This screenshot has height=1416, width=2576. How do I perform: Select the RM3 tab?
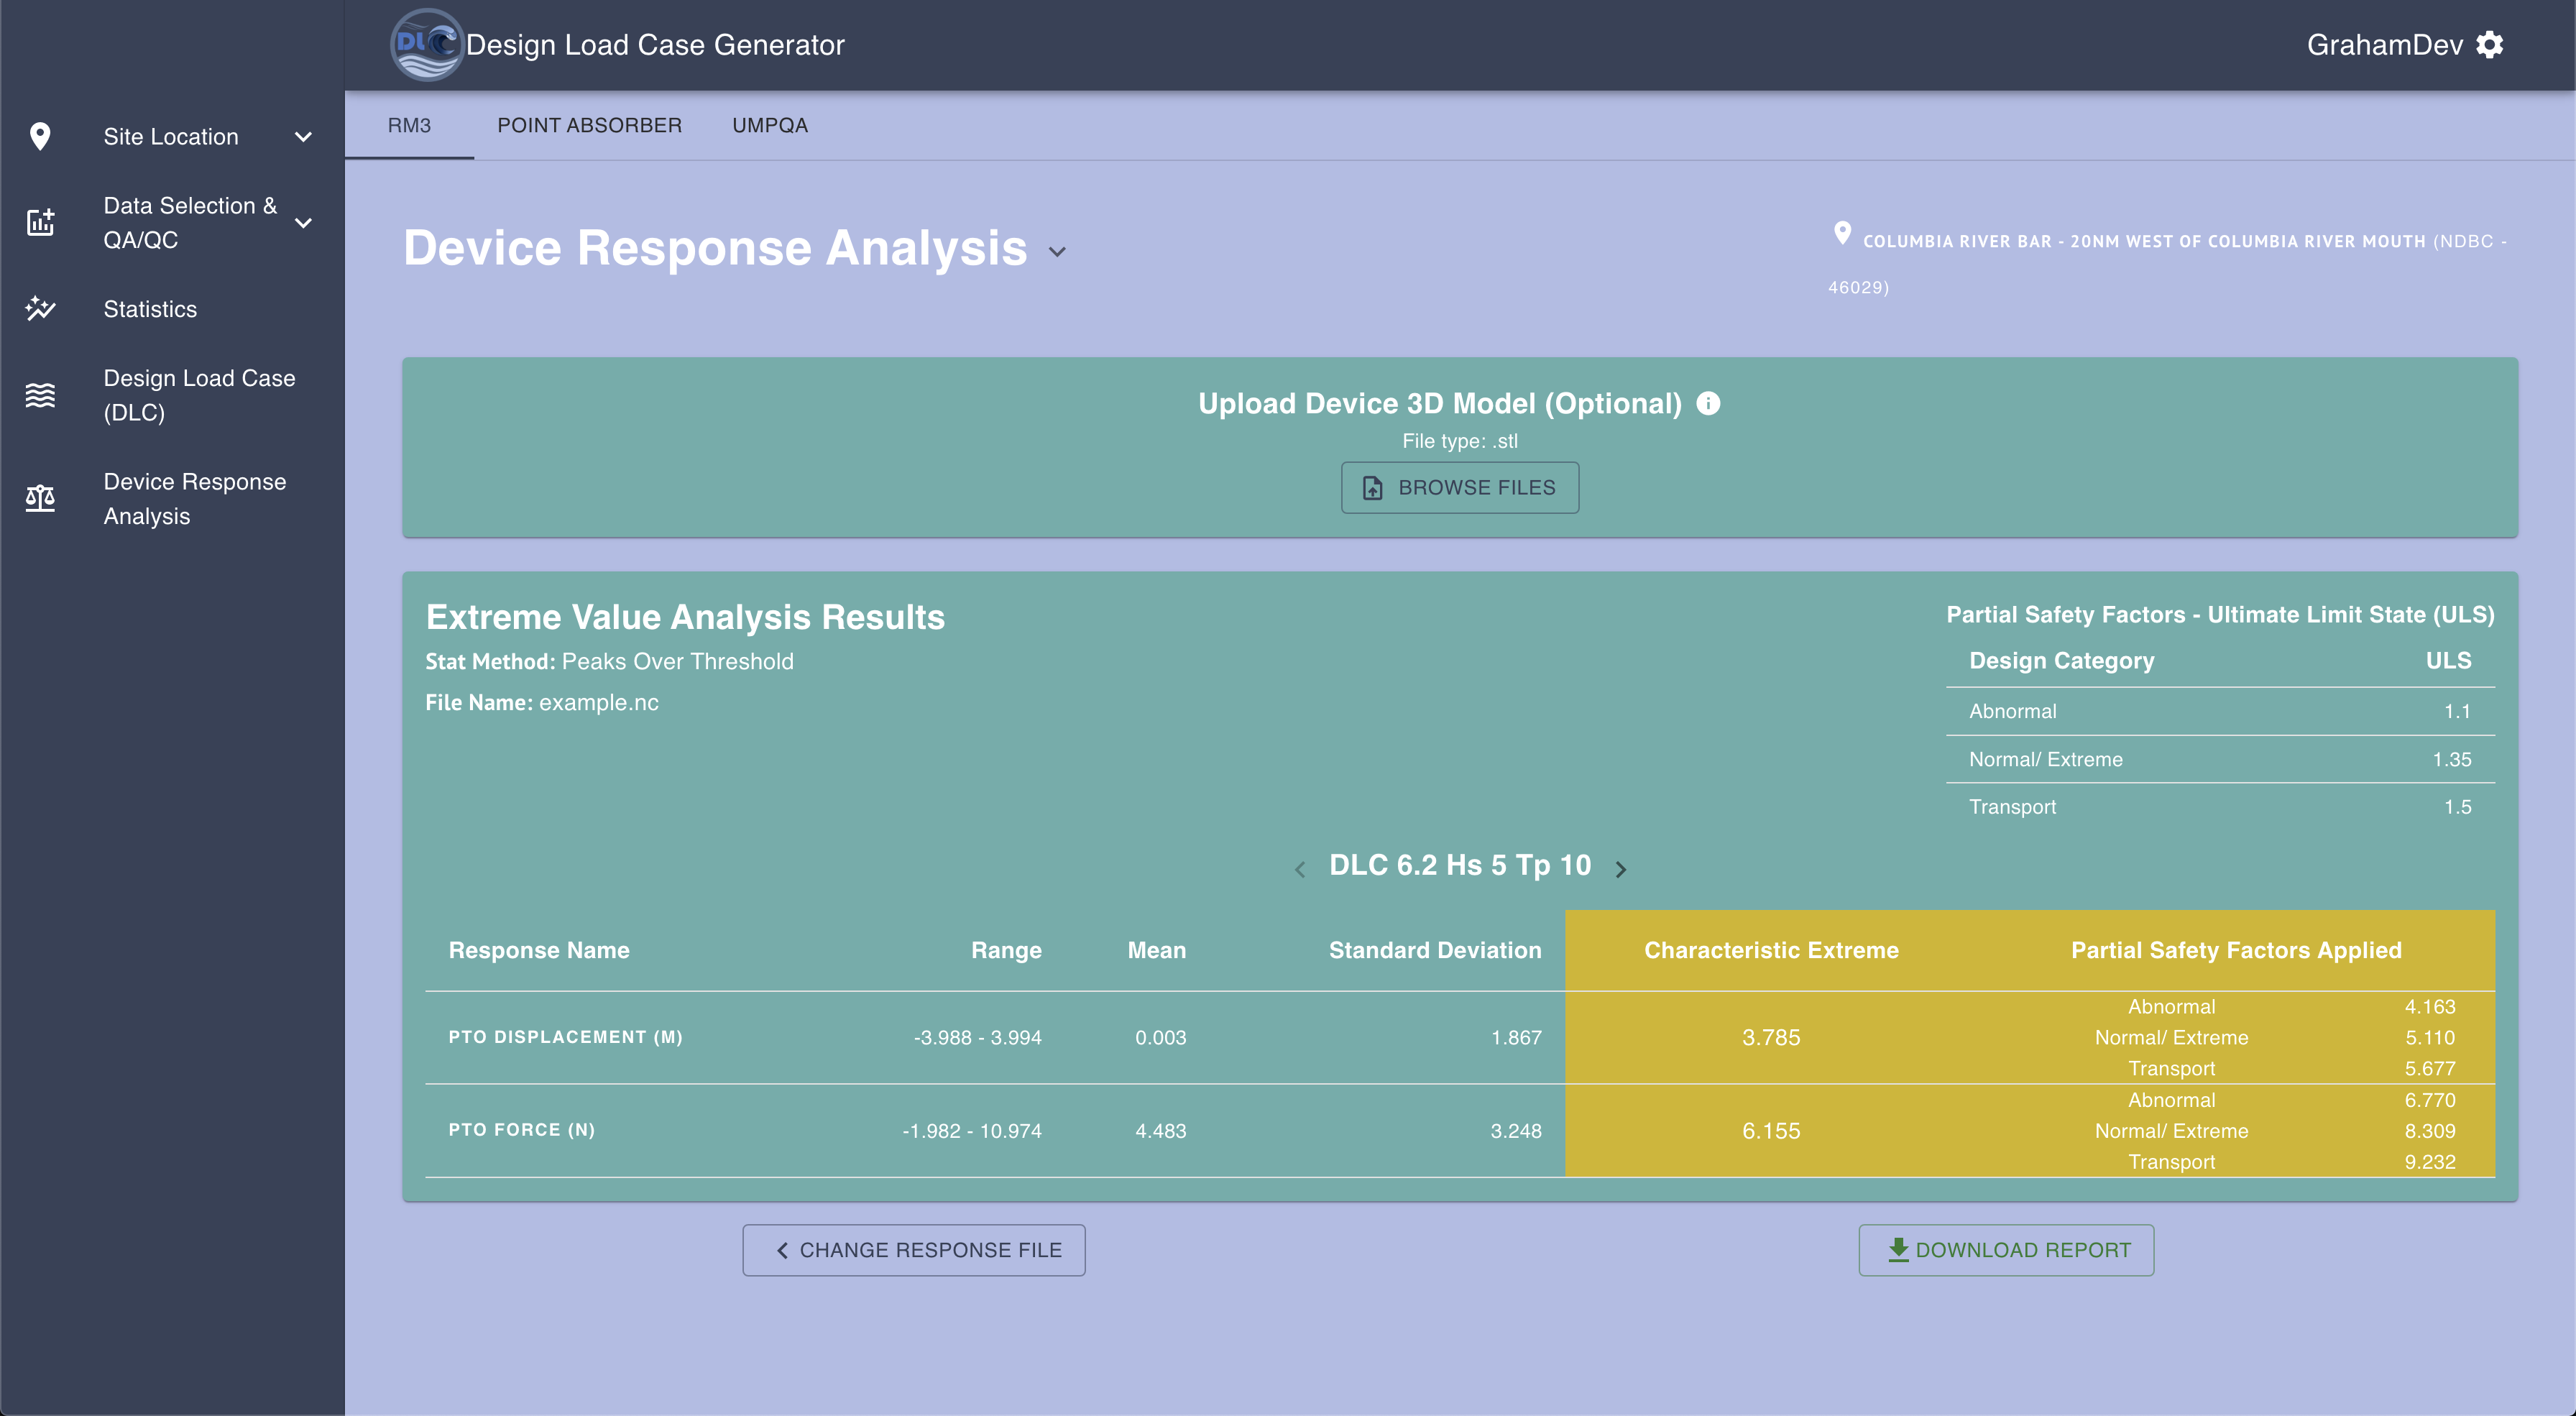[409, 125]
